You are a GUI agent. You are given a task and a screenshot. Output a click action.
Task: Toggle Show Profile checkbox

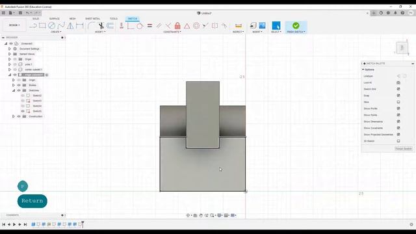[398, 109]
